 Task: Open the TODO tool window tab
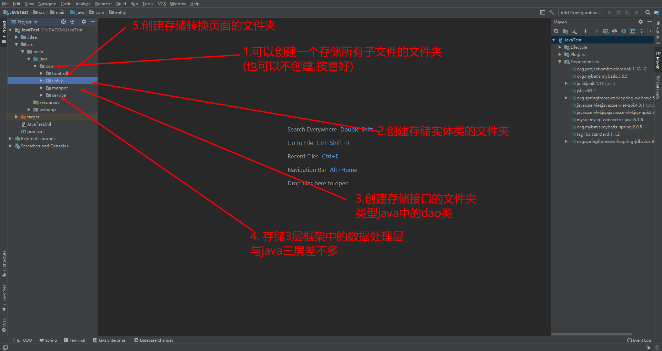tap(22, 340)
